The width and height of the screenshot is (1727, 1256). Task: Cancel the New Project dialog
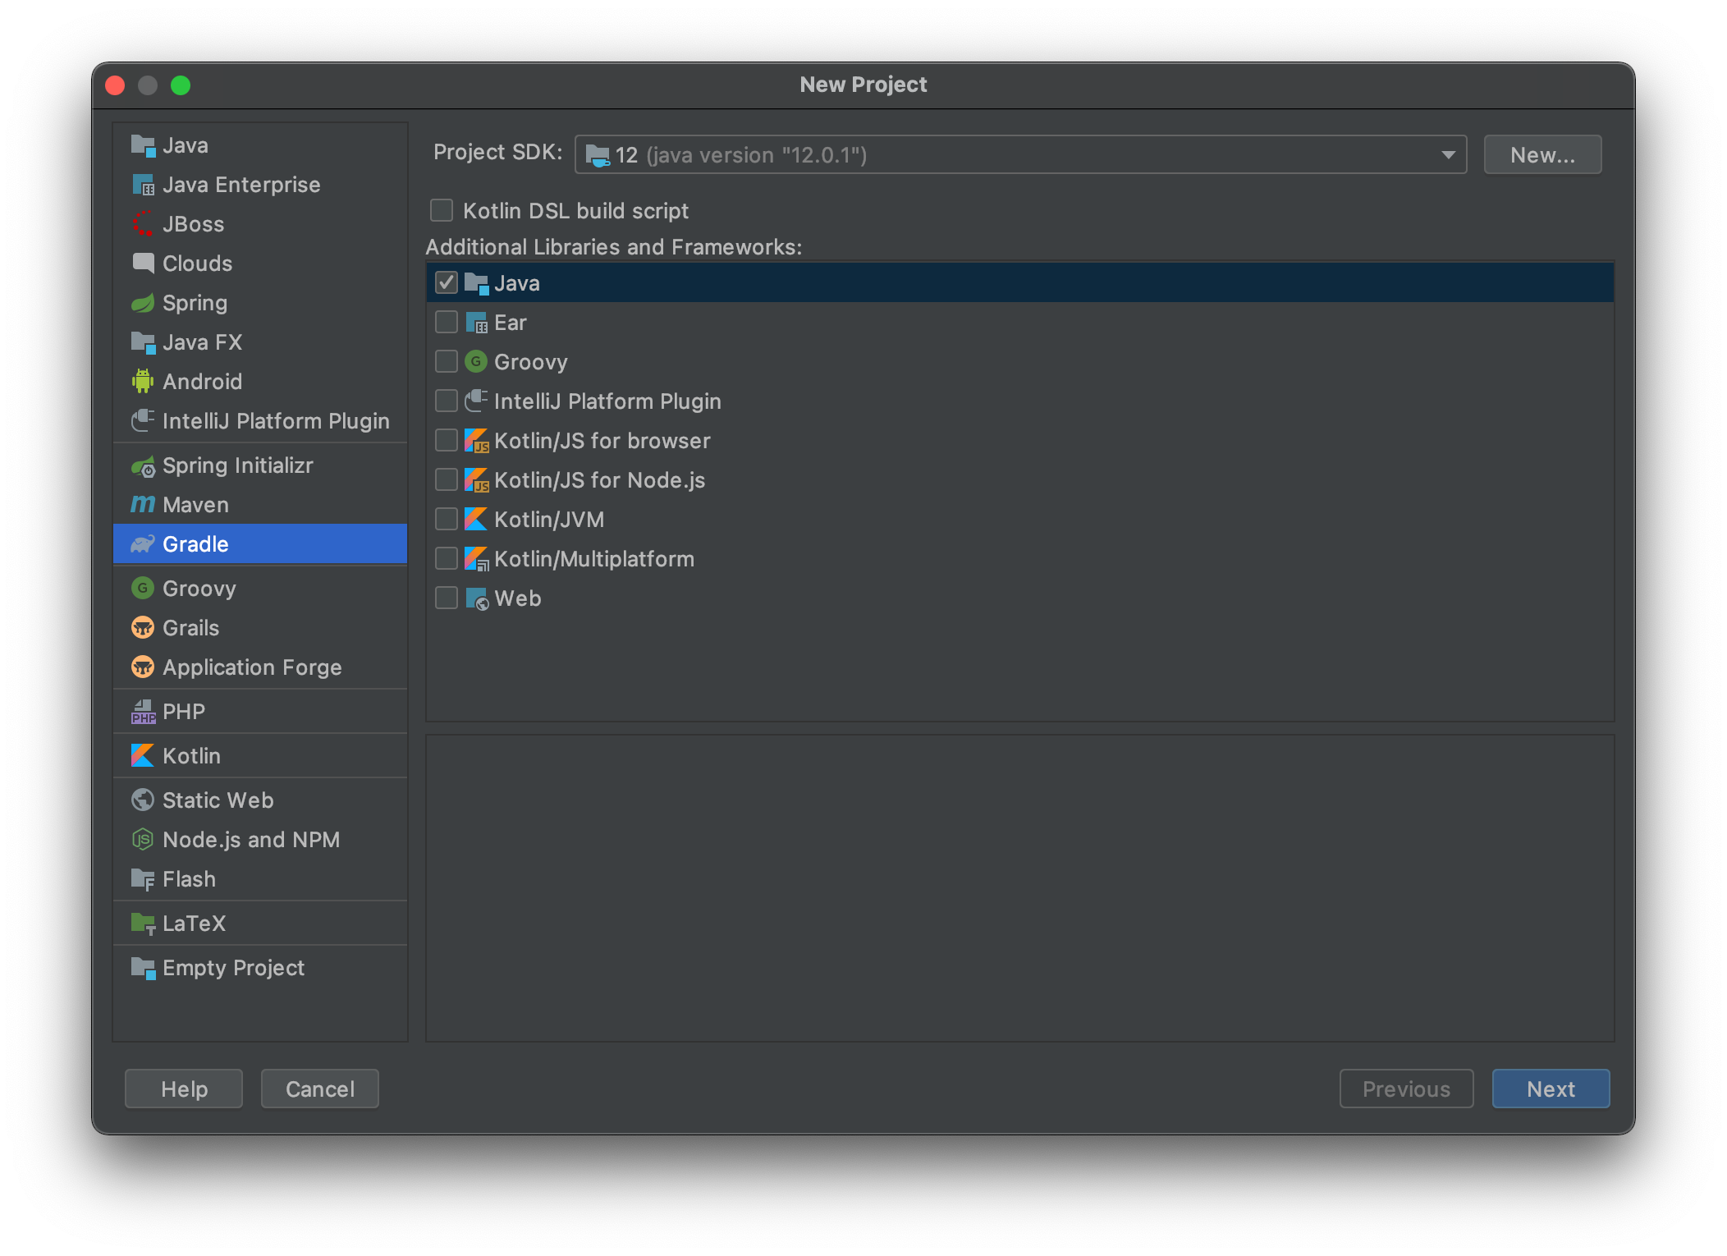tap(320, 1089)
